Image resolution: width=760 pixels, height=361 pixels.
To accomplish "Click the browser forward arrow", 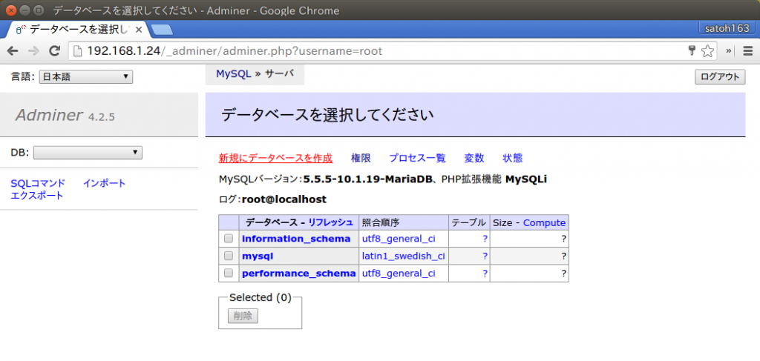I will [x=33, y=51].
